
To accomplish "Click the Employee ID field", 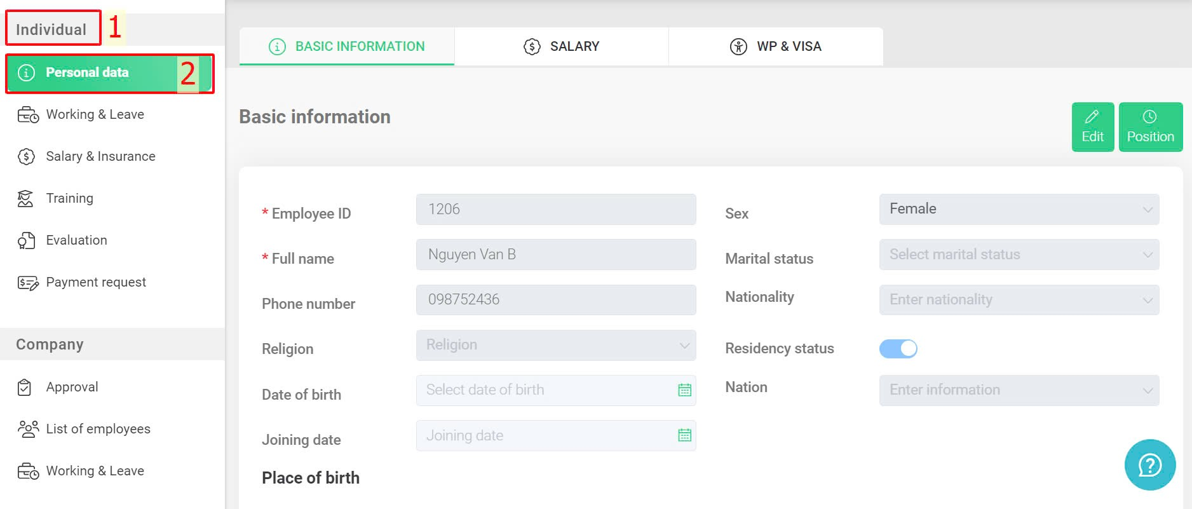I will [x=556, y=209].
